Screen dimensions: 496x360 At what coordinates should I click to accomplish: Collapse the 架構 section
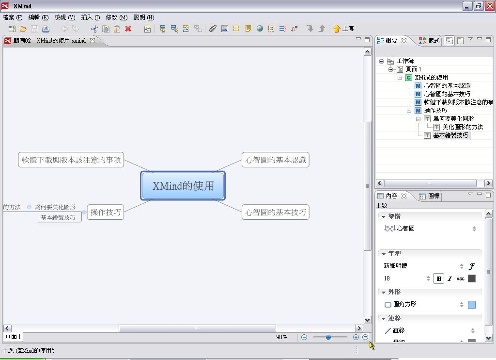(384, 217)
